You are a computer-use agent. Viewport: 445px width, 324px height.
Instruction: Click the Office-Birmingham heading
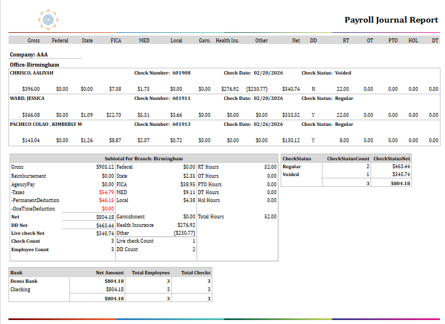click(x=34, y=65)
